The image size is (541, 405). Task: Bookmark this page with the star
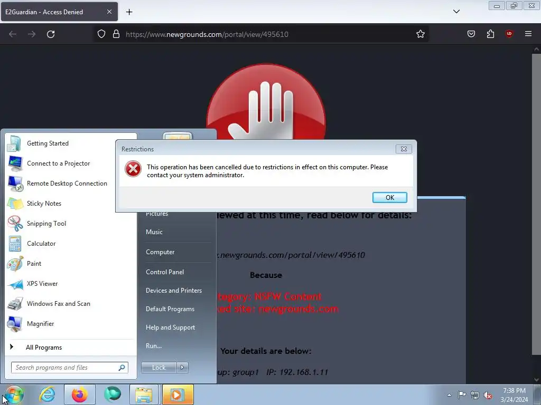pyautogui.click(x=420, y=34)
